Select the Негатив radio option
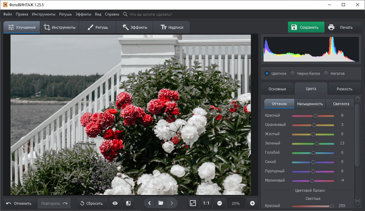 pyautogui.click(x=326, y=73)
